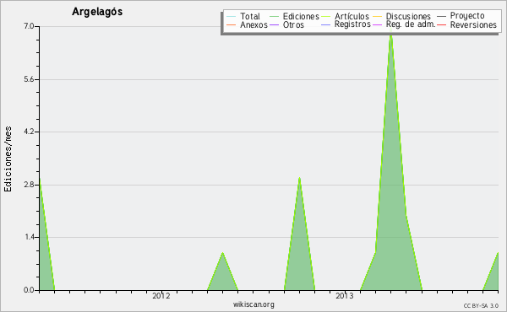The image size is (507, 312).
Task: Click the 2.8 y-axis value
Action: click(29, 185)
